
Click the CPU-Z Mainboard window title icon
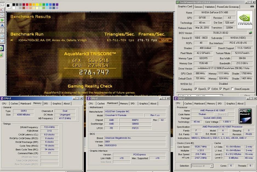[x=88, y=98]
